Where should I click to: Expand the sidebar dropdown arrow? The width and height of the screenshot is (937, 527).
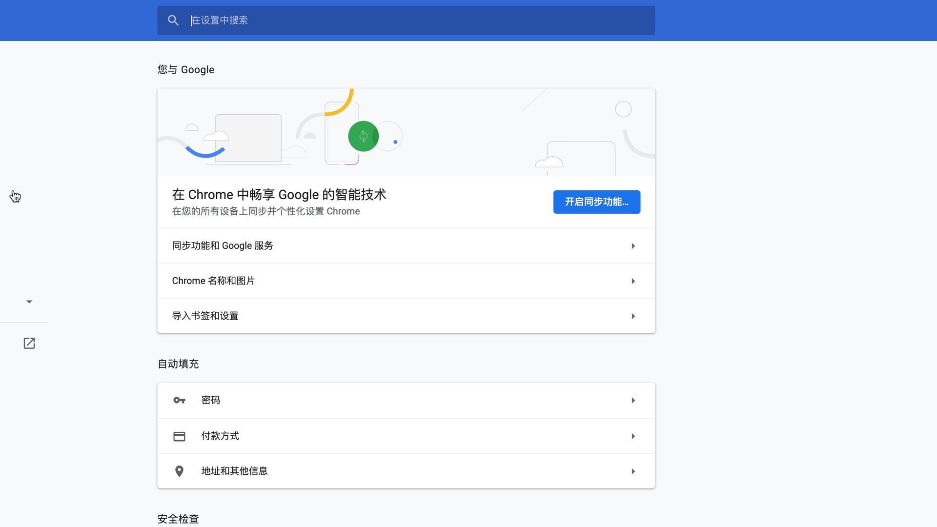[29, 301]
